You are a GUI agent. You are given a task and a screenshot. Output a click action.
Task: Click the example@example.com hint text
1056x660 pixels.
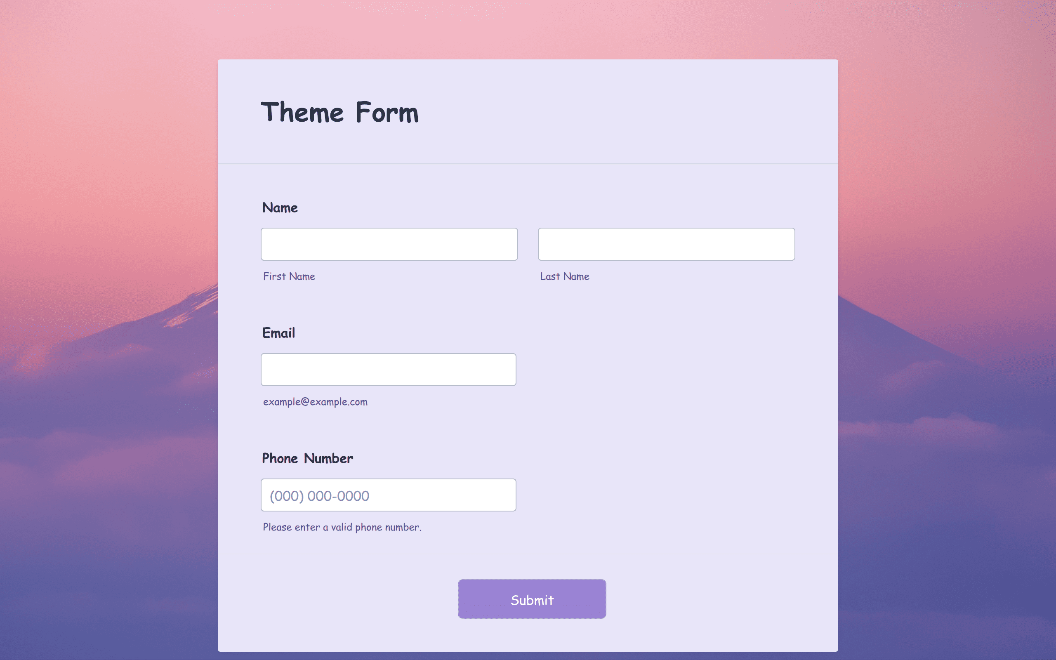[315, 402]
